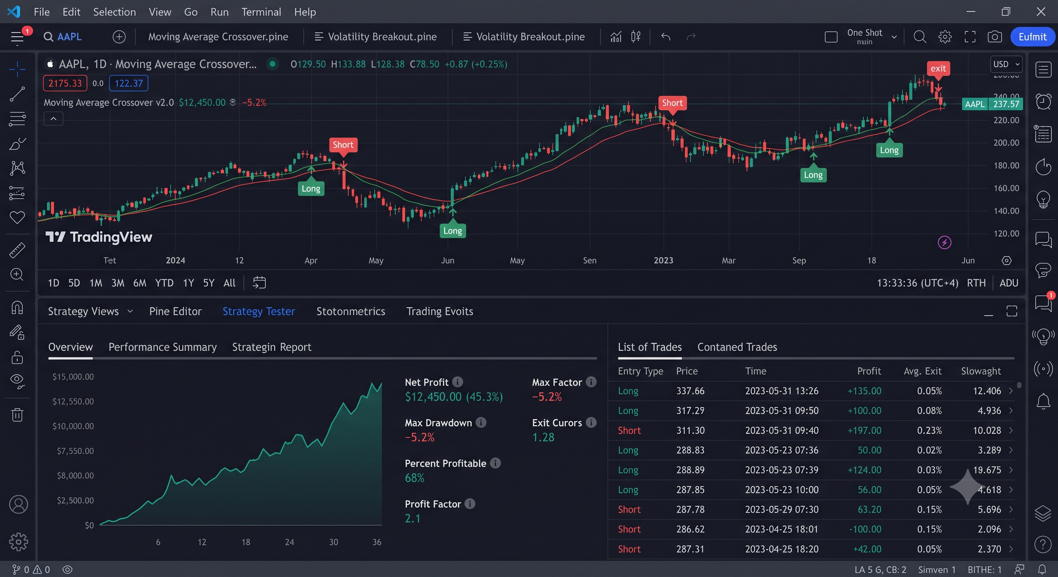This screenshot has height=577, width=1058.
Task: Redo the last action
Action: [691, 37]
